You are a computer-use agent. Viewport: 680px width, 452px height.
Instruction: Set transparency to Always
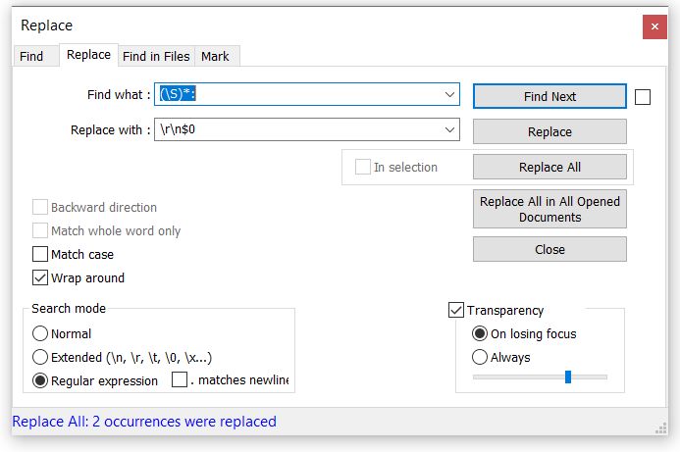479,357
